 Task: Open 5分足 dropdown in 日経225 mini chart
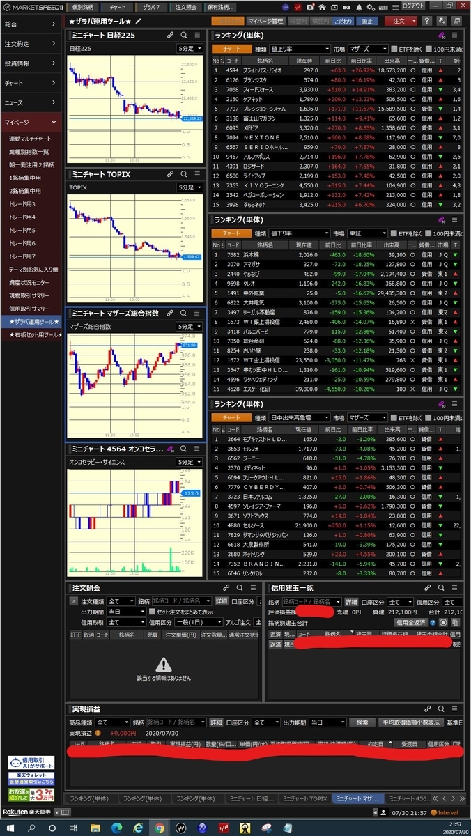point(190,48)
